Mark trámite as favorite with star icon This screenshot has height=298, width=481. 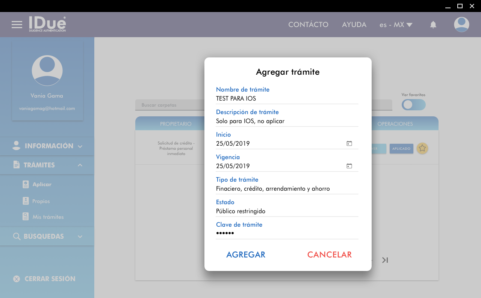422,148
